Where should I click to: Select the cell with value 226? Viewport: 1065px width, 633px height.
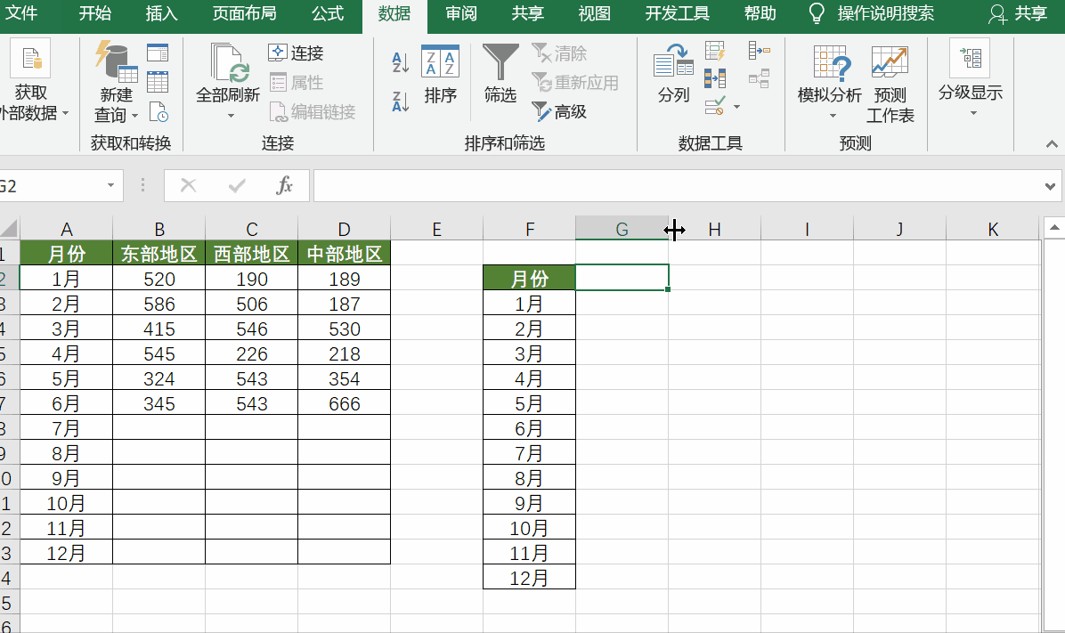click(252, 353)
